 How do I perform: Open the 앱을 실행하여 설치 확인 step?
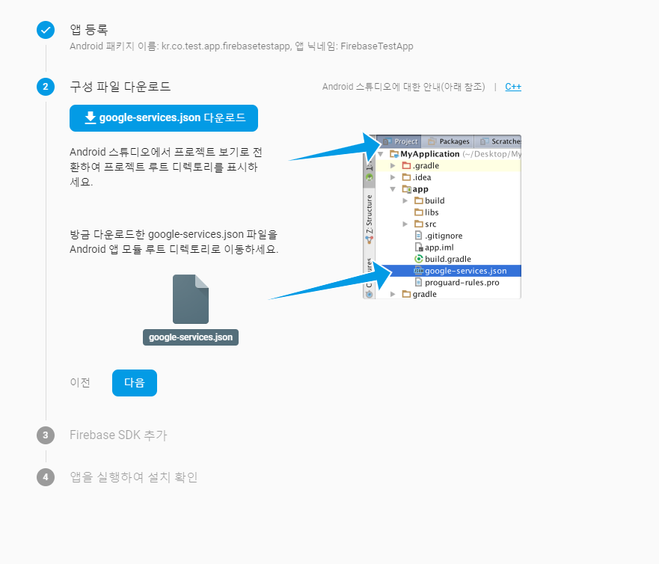(134, 477)
